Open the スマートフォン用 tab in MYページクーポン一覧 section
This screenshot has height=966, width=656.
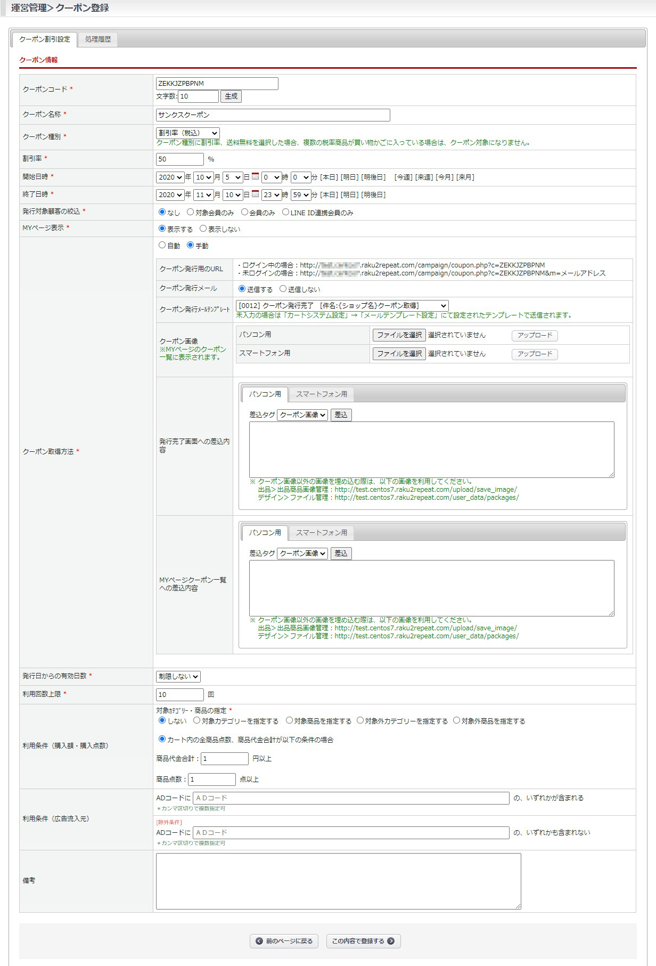pyautogui.click(x=322, y=533)
